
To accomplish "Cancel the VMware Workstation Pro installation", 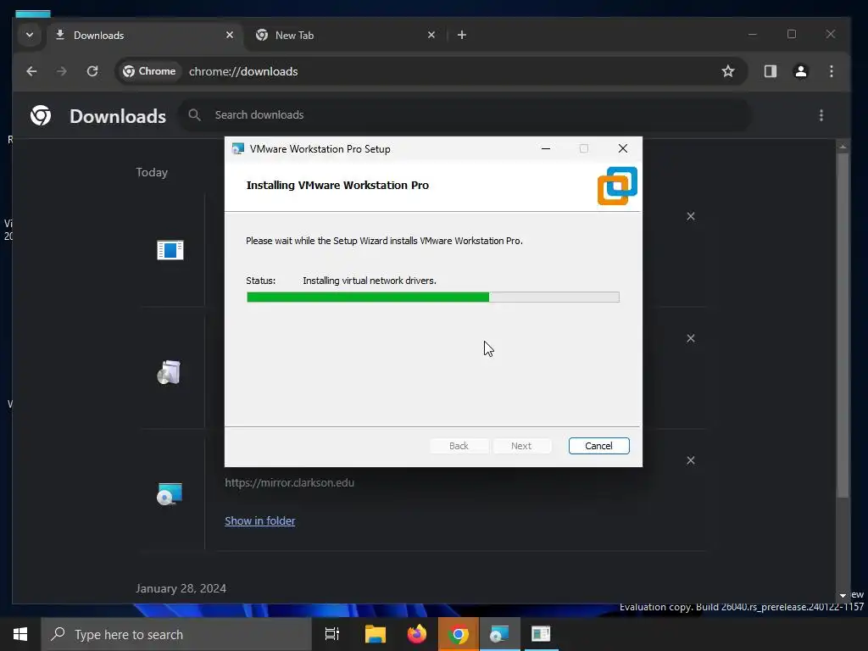I will coord(598,446).
